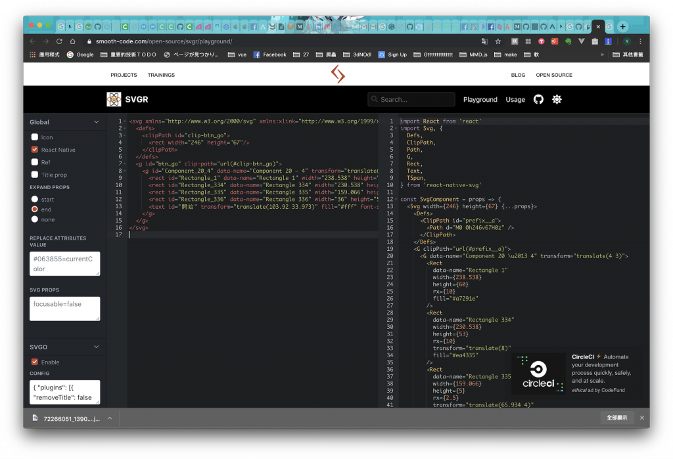Open the Evernote elephant extension icon
This screenshot has width=673, height=459.
[569, 41]
